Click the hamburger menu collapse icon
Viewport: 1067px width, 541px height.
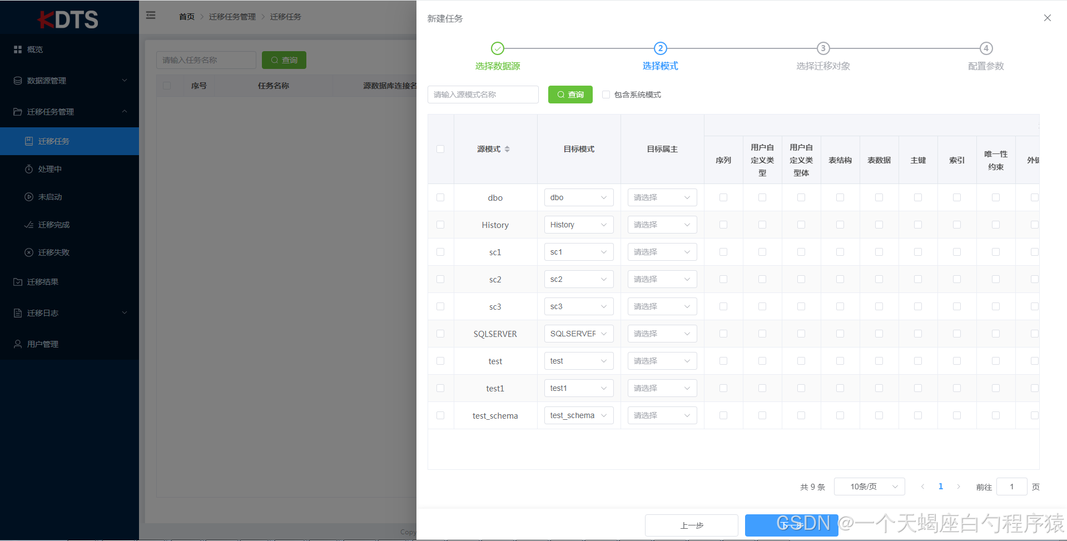point(151,16)
